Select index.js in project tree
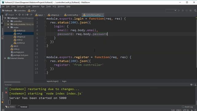This screenshot has height=111, width=197. (15, 49)
